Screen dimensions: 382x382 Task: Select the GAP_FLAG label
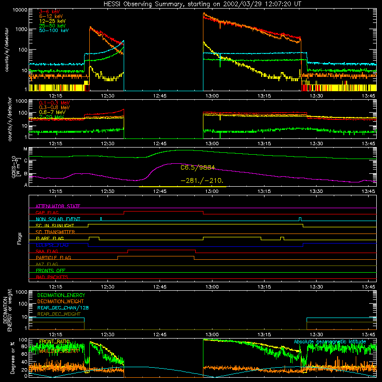(47, 212)
